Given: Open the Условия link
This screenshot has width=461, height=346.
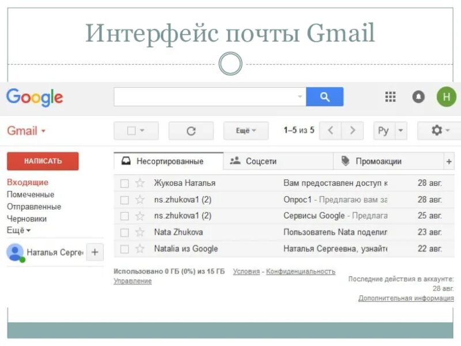Looking at the screenshot, I should (x=247, y=271).
